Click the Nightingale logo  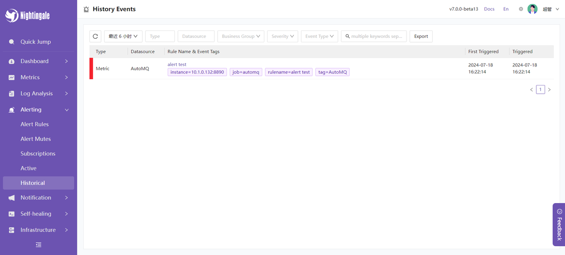pyautogui.click(x=27, y=15)
